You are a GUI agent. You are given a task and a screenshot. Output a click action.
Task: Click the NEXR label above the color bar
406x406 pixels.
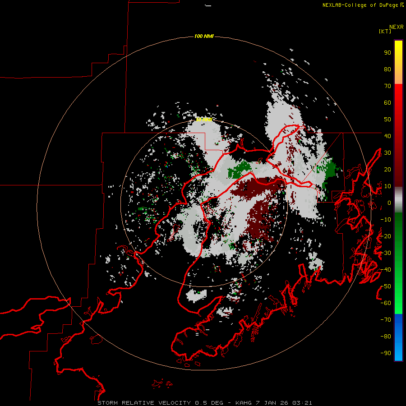397,27
